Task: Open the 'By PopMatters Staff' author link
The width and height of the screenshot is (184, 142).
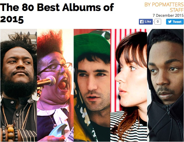Action: click(164, 7)
